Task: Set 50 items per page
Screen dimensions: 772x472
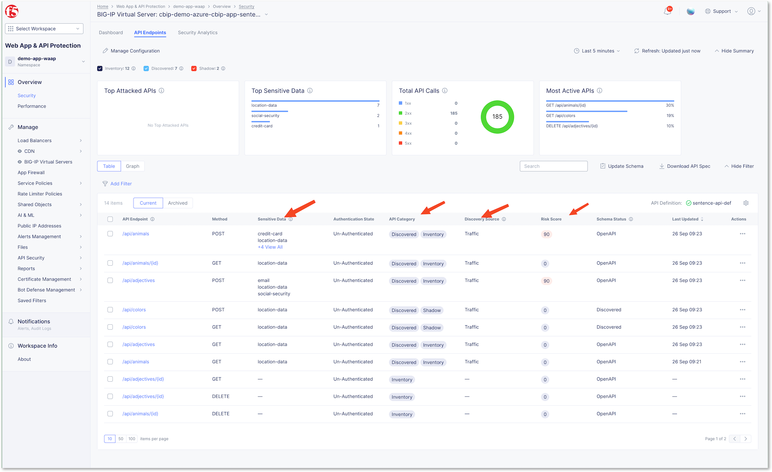Action: pos(121,439)
